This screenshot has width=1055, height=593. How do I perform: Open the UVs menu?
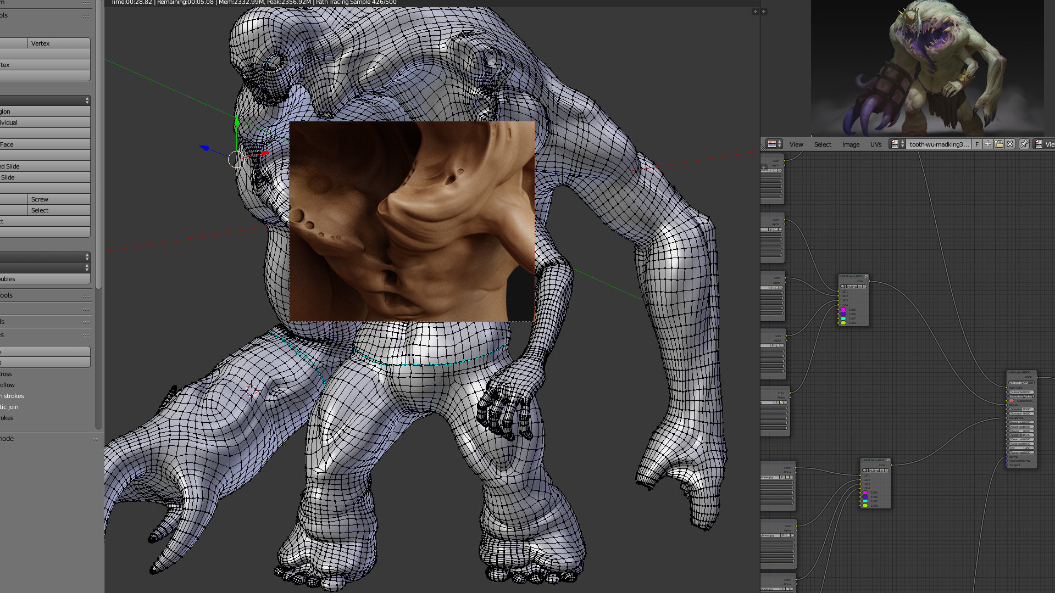876,144
